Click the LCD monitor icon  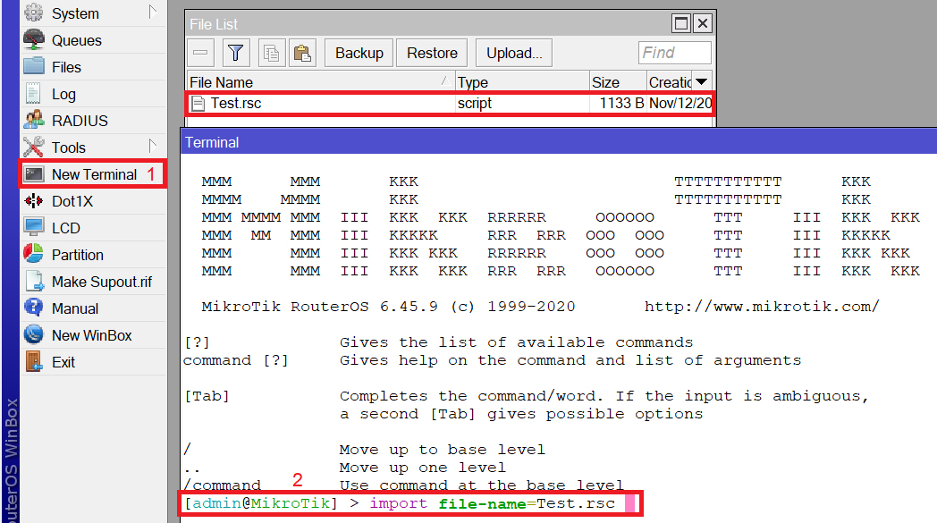tap(34, 227)
